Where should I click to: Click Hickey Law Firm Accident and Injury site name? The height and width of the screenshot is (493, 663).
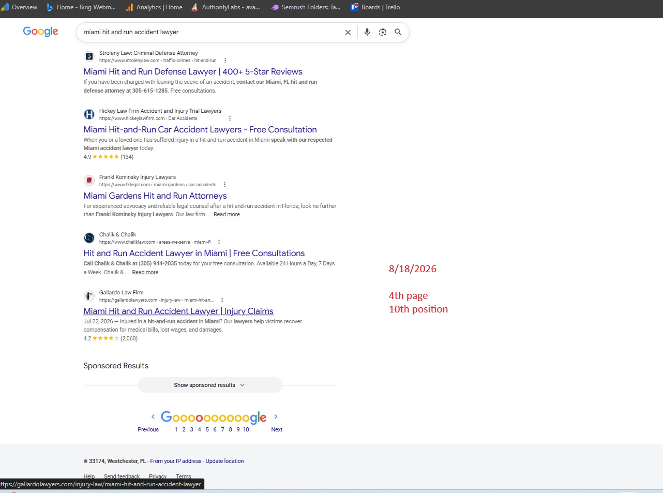160,111
